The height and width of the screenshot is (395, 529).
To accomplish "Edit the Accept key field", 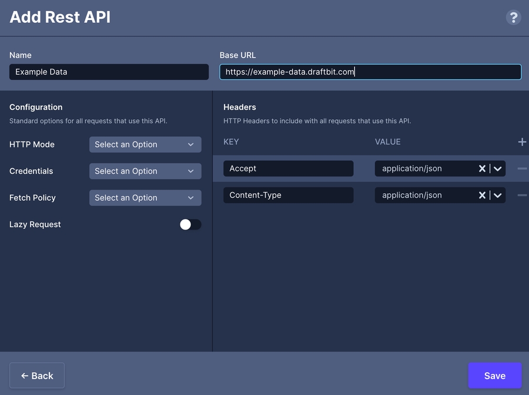I will pyautogui.click(x=288, y=168).
